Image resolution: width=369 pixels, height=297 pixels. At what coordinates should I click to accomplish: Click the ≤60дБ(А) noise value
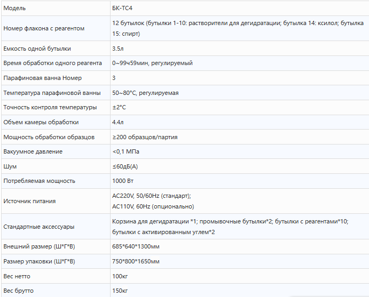(125, 166)
